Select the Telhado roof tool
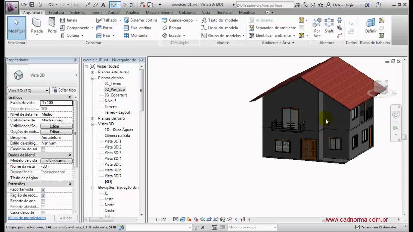 coord(107,20)
